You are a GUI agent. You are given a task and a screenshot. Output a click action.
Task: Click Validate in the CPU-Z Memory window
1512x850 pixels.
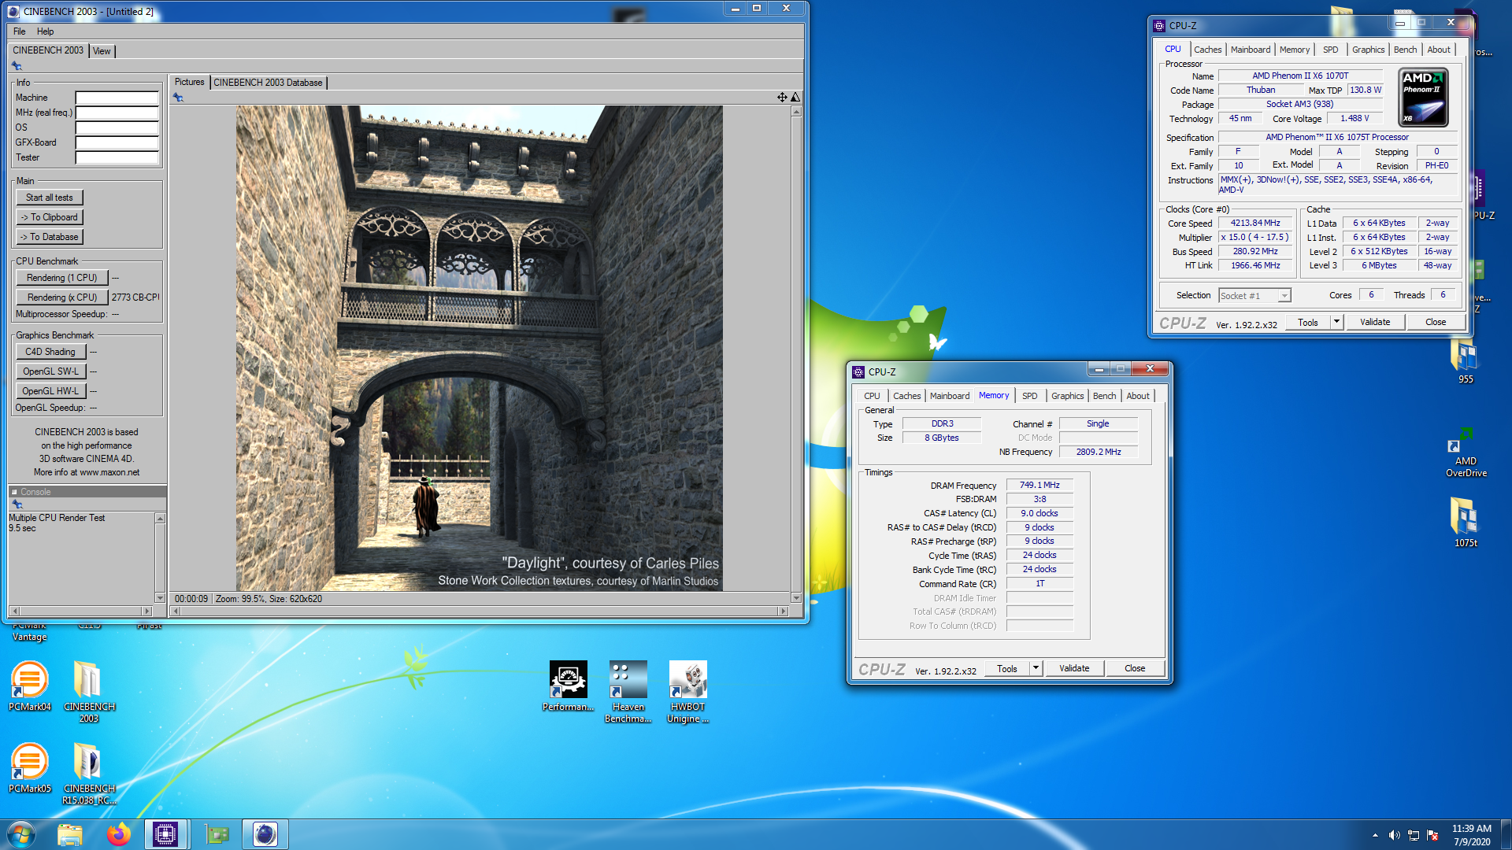1074,668
